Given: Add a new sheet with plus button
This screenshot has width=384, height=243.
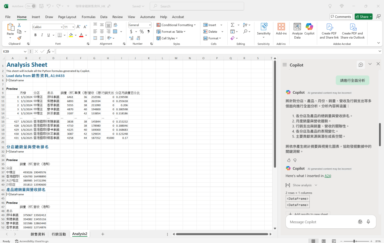Looking at the screenshot, I should (103, 234).
